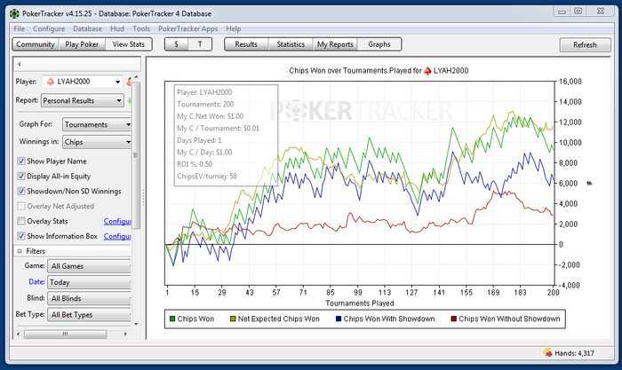Viewport: 622px width, 370px height.
Task: Click the green Chips Won legend marker
Action: click(x=172, y=318)
